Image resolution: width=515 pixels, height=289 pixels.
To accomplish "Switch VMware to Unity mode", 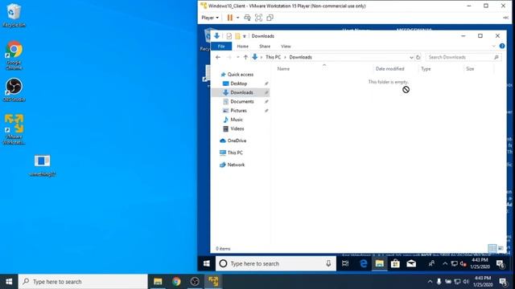I will click(270, 18).
